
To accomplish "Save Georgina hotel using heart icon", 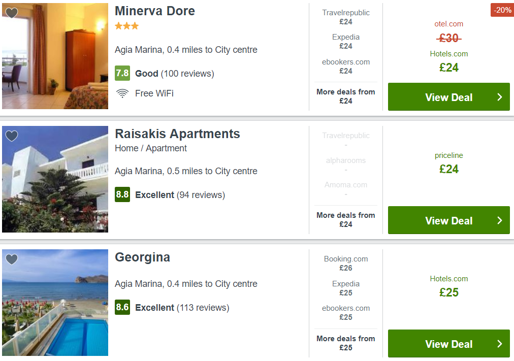I will 12,259.
